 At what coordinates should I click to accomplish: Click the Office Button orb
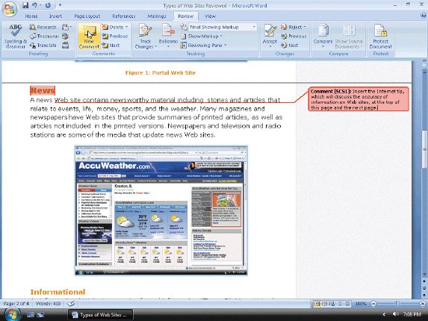pos(9,9)
